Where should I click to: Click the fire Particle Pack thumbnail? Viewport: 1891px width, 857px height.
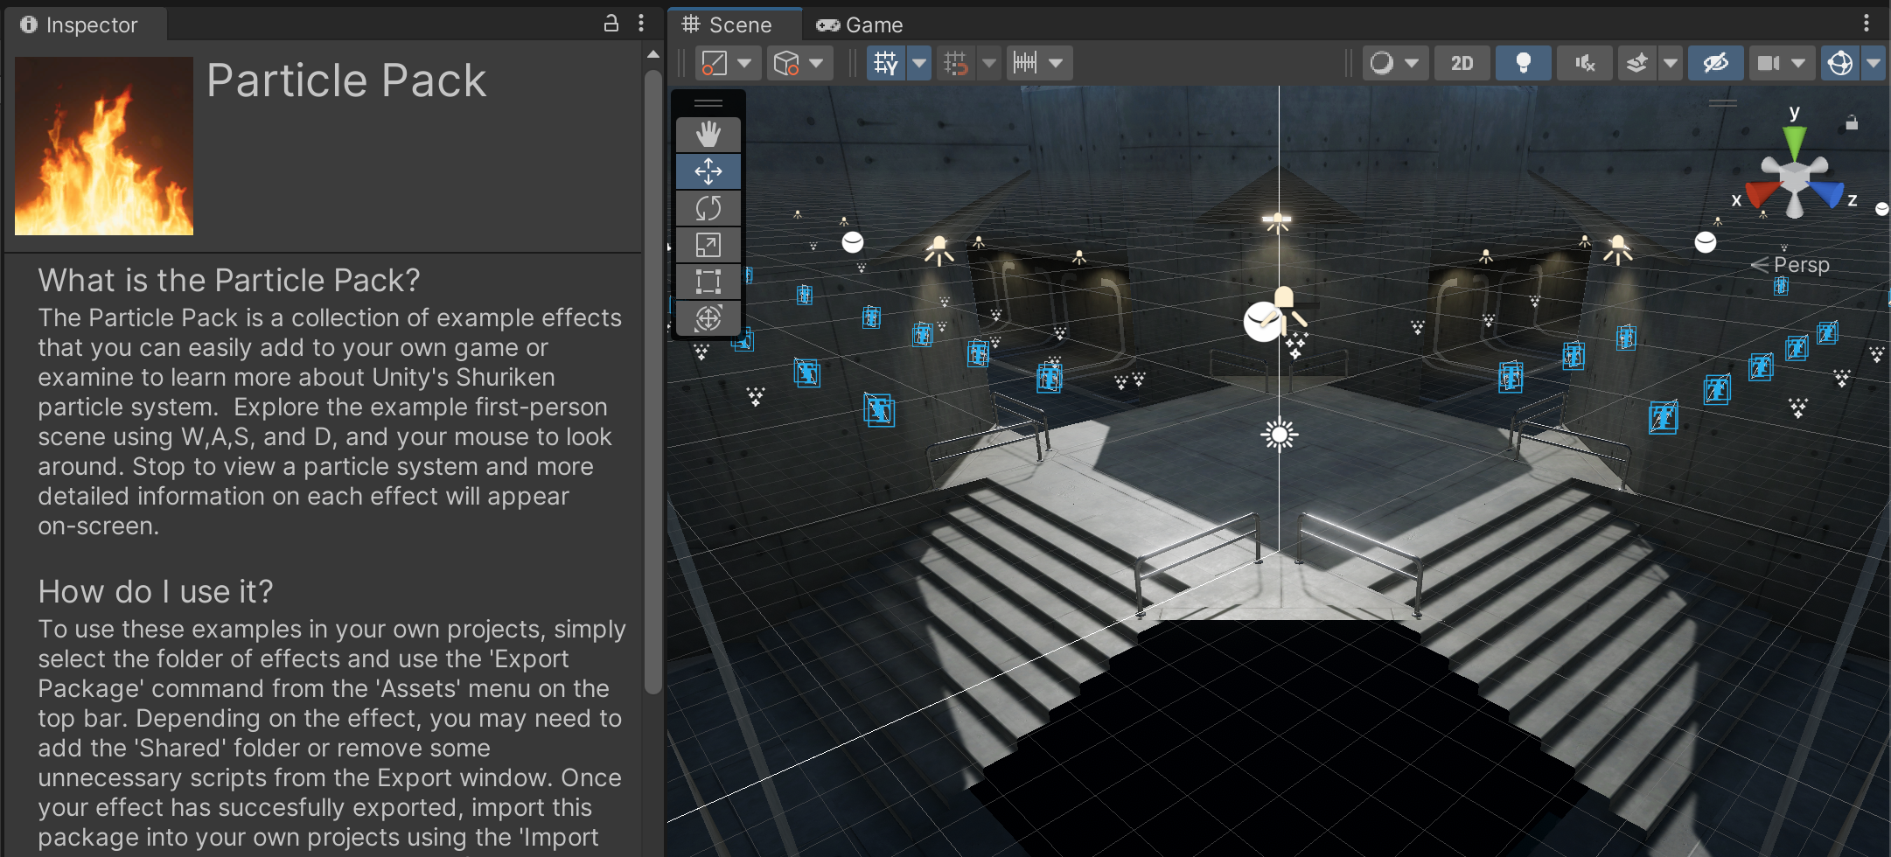(104, 146)
